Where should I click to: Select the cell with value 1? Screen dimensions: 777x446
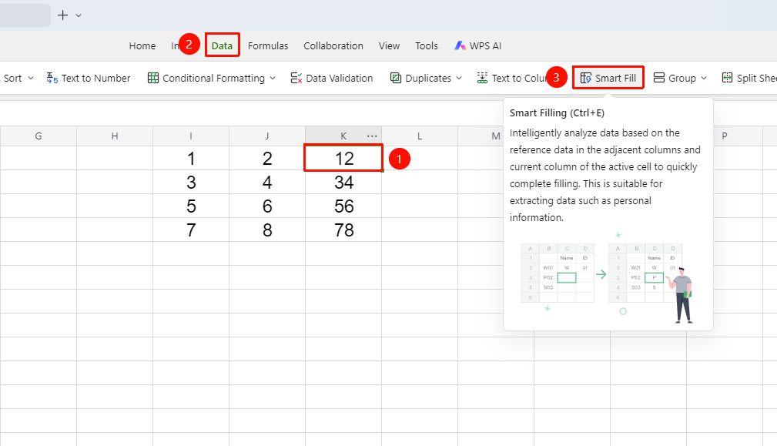191,158
